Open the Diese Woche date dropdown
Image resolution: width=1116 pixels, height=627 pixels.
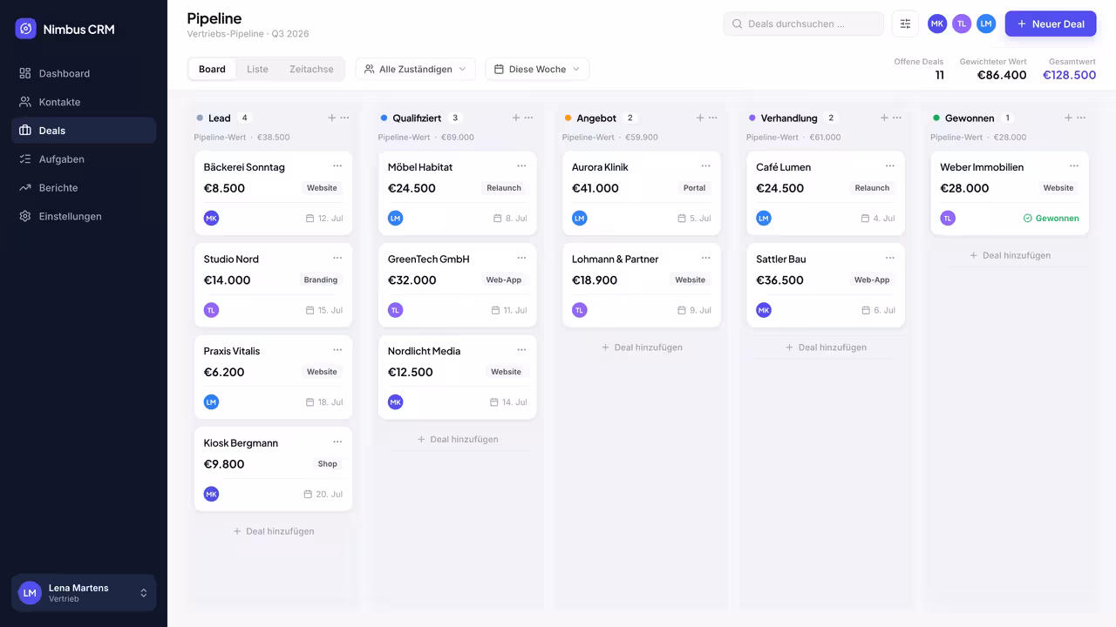[537, 69]
